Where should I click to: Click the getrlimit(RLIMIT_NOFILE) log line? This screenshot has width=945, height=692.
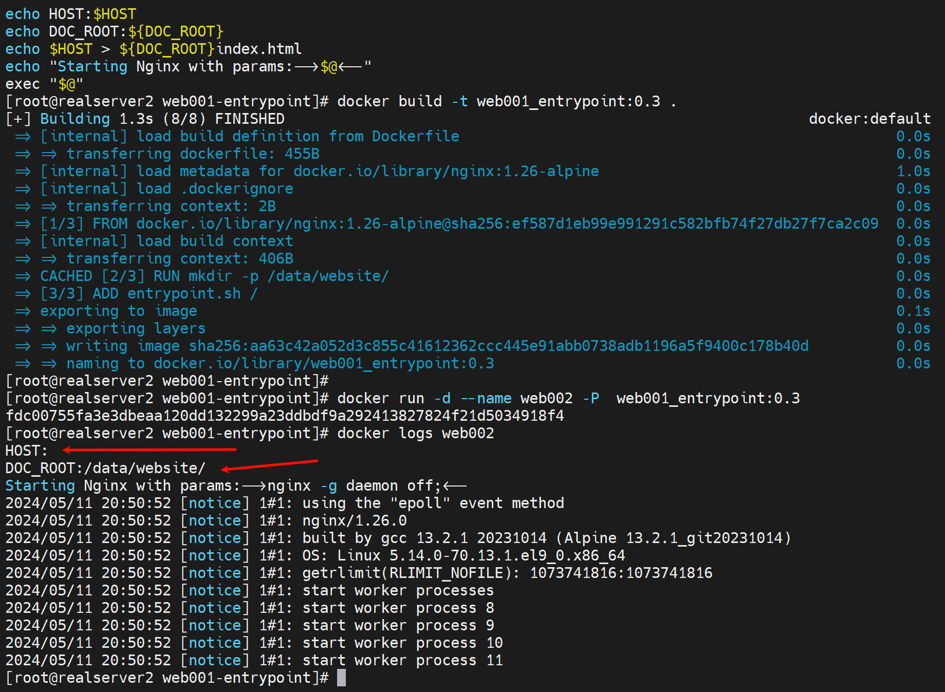click(507, 573)
